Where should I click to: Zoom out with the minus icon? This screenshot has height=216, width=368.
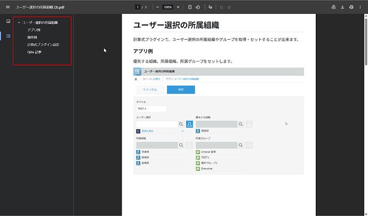(157, 7)
